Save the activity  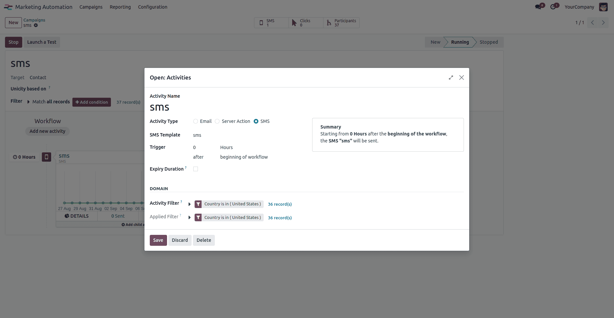coord(158,240)
